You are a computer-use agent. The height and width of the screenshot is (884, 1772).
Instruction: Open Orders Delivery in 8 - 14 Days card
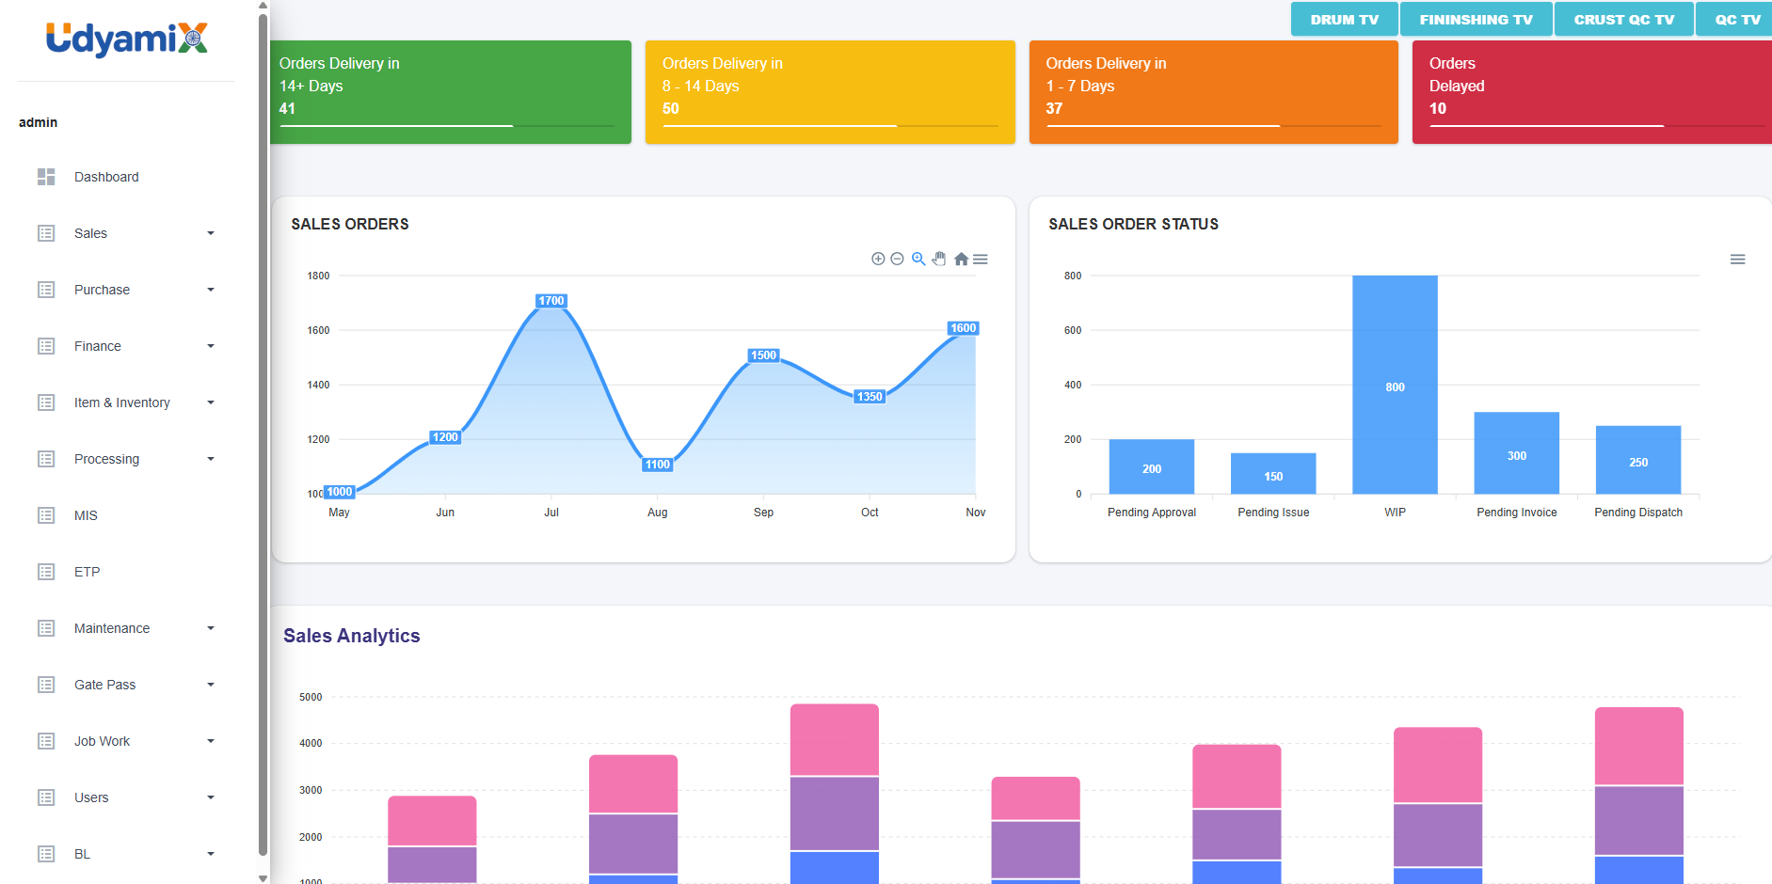tap(830, 92)
